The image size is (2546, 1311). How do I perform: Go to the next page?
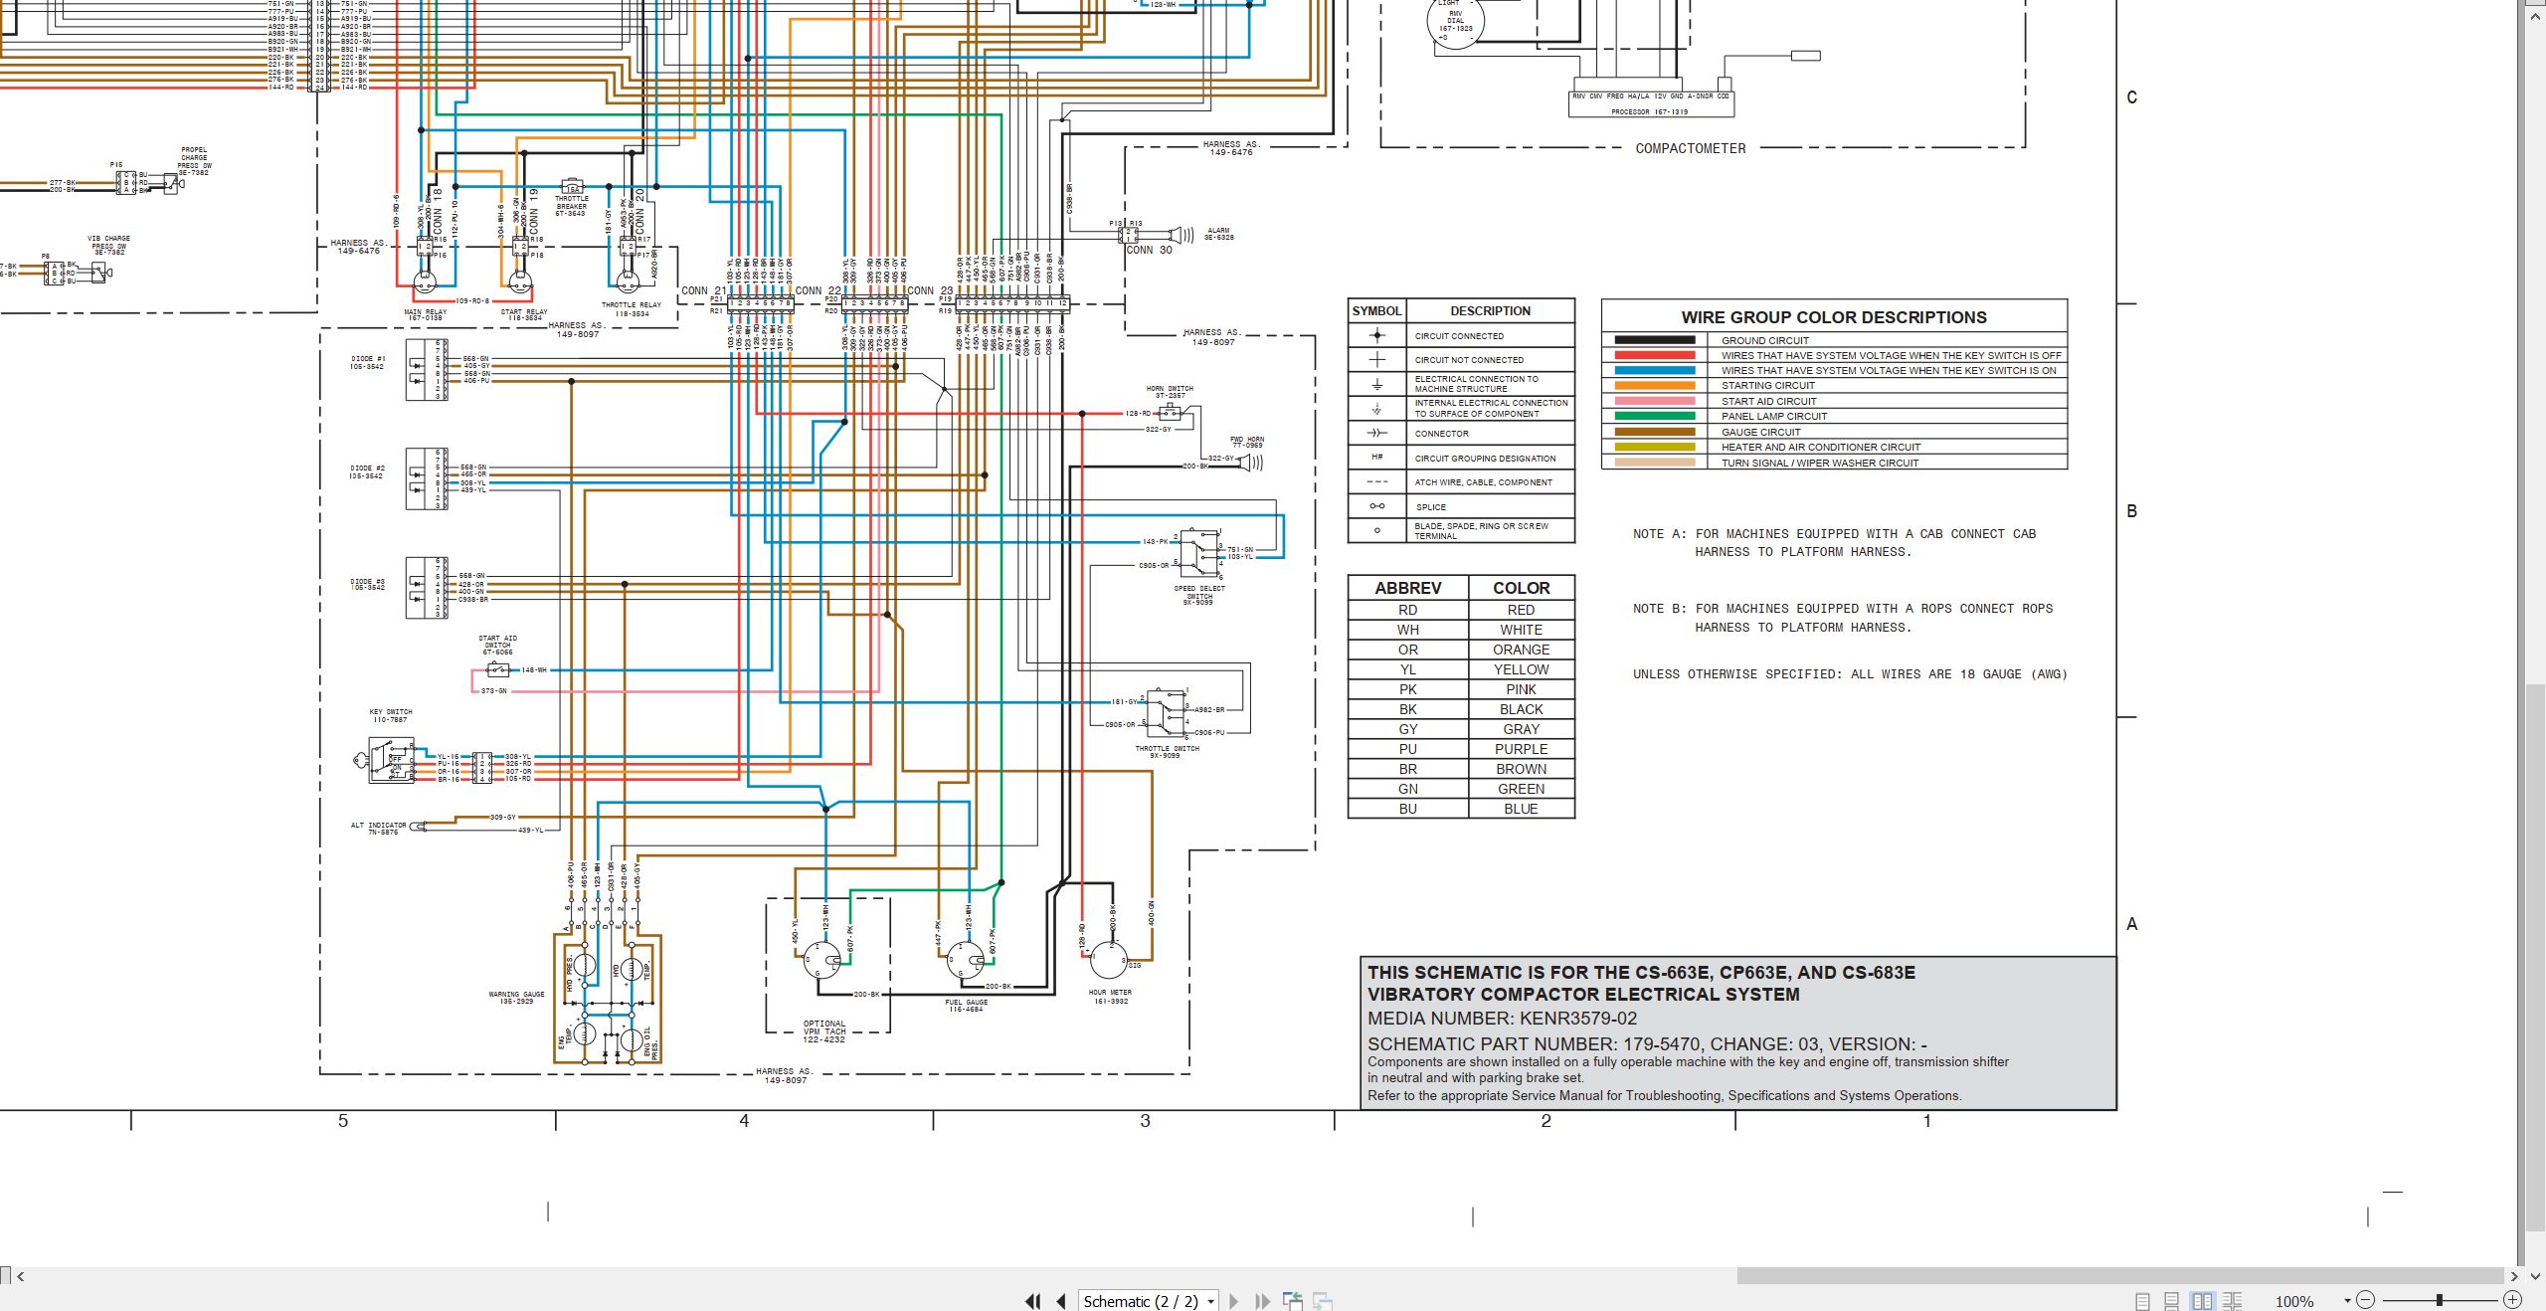click(x=1234, y=1301)
